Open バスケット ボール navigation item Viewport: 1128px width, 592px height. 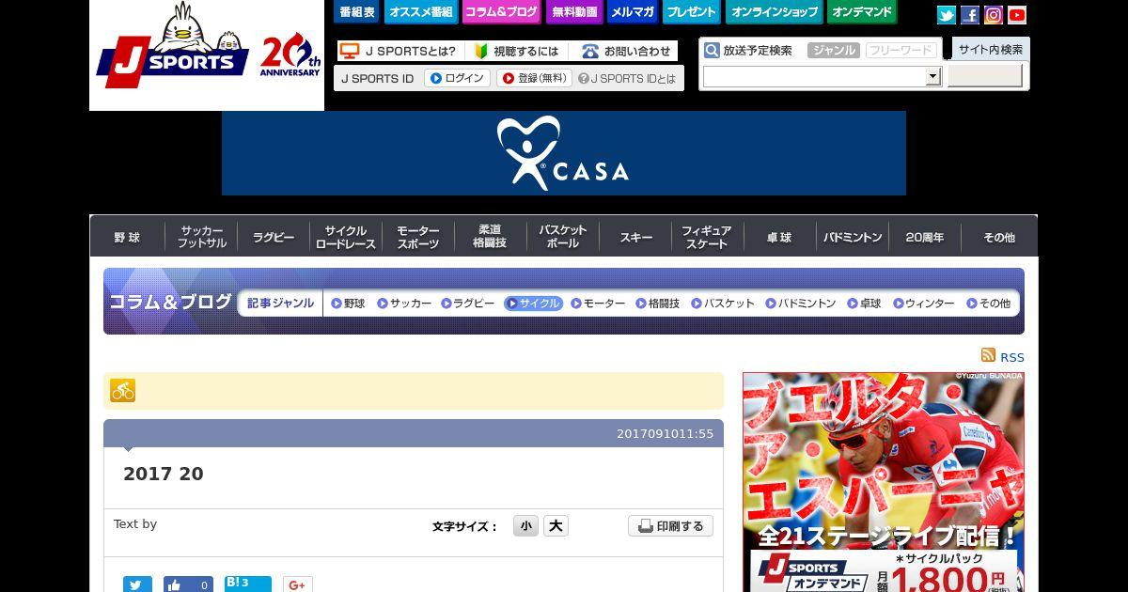pyautogui.click(x=562, y=238)
